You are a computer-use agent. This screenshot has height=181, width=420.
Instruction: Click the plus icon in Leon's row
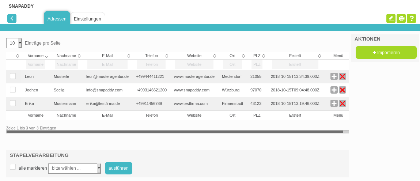point(334,76)
